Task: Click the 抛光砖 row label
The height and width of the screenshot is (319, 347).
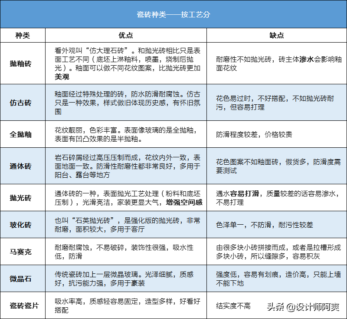Action: pyautogui.click(x=20, y=198)
